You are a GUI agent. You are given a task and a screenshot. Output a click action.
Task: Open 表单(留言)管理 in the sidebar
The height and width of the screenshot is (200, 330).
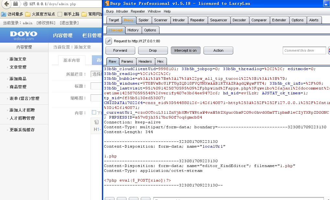tap(24, 98)
